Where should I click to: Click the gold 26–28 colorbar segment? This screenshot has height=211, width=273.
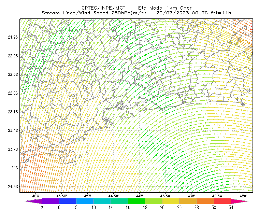pos(188,201)
